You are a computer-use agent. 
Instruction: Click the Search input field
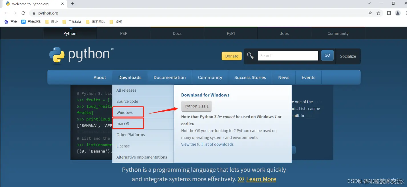(x=288, y=56)
